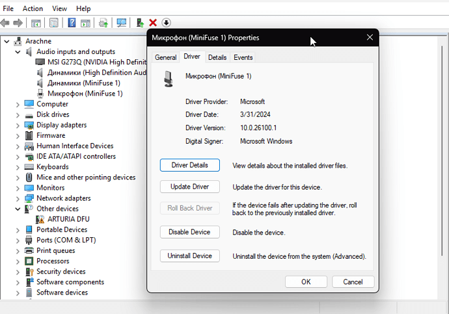Collapse the Audio inputs and outputs node

pos(18,52)
